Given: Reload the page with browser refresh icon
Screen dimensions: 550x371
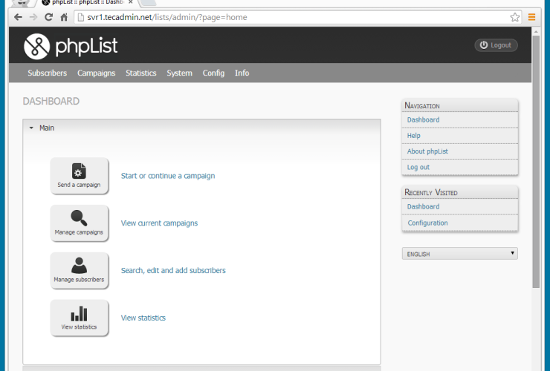Looking at the screenshot, I should 49,17.
